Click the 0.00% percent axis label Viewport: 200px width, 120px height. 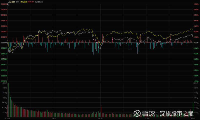click(196, 43)
